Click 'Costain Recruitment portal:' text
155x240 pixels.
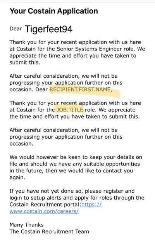[45, 205]
